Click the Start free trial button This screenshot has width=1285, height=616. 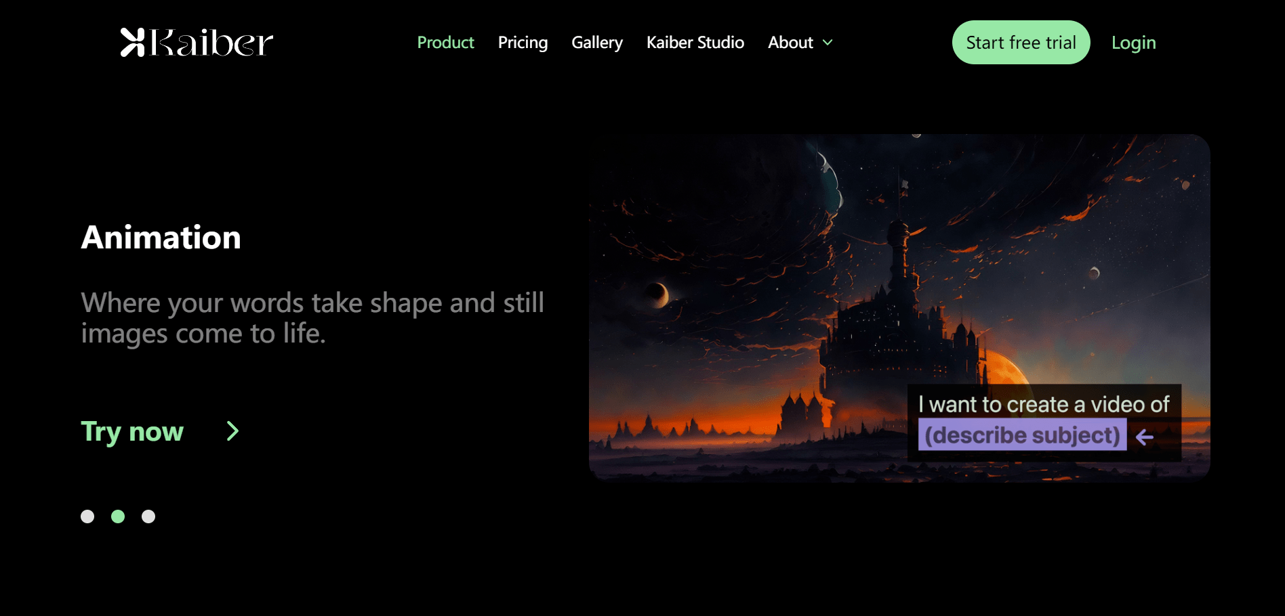(x=1021, y=42)
